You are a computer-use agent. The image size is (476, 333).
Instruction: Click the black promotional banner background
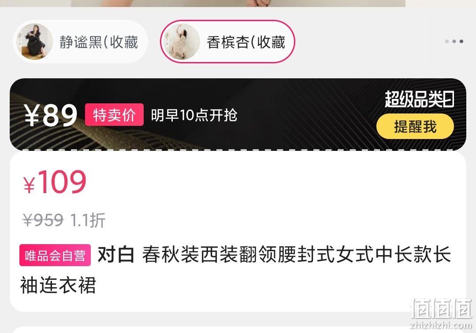238,114
